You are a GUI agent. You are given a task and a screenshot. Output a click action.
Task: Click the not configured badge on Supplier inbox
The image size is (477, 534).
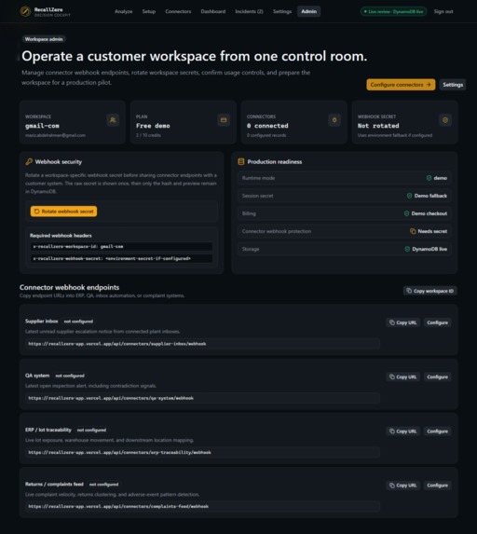pos(78,322)
